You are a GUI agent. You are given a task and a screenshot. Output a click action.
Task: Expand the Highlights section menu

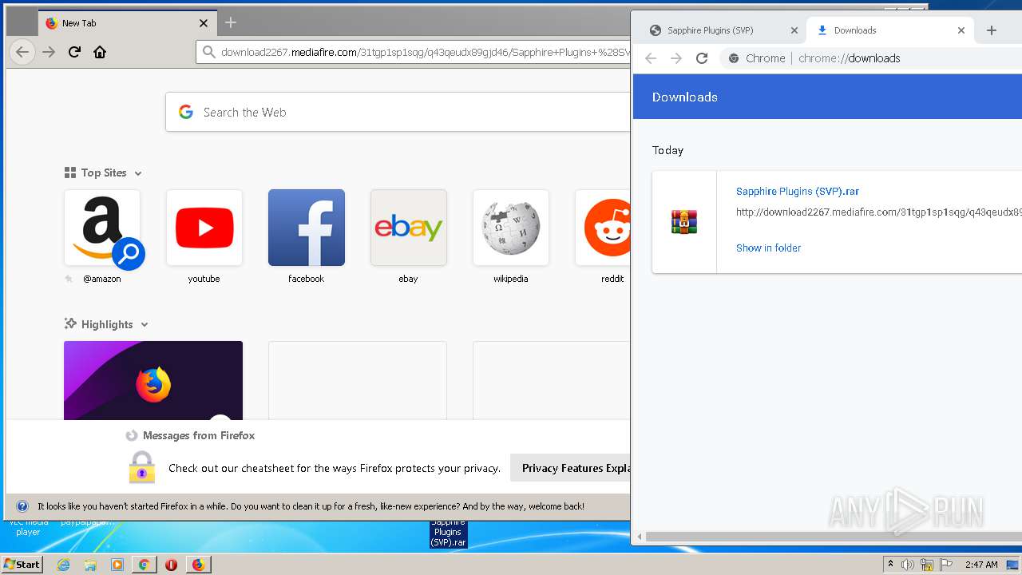pyautogui.click(x=145, y=324)
